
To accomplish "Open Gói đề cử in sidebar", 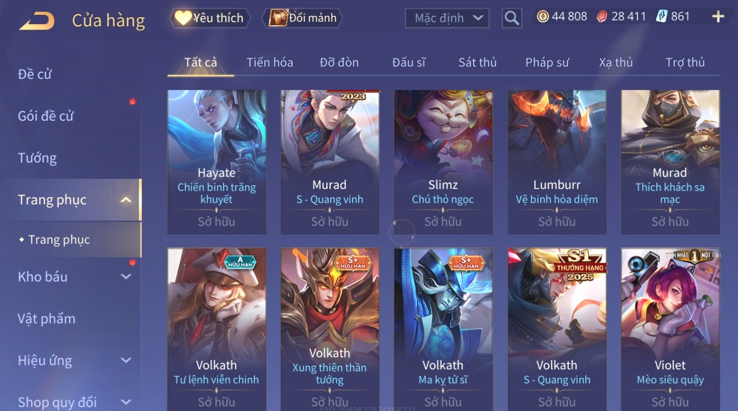I will click(x=46, y=116).
